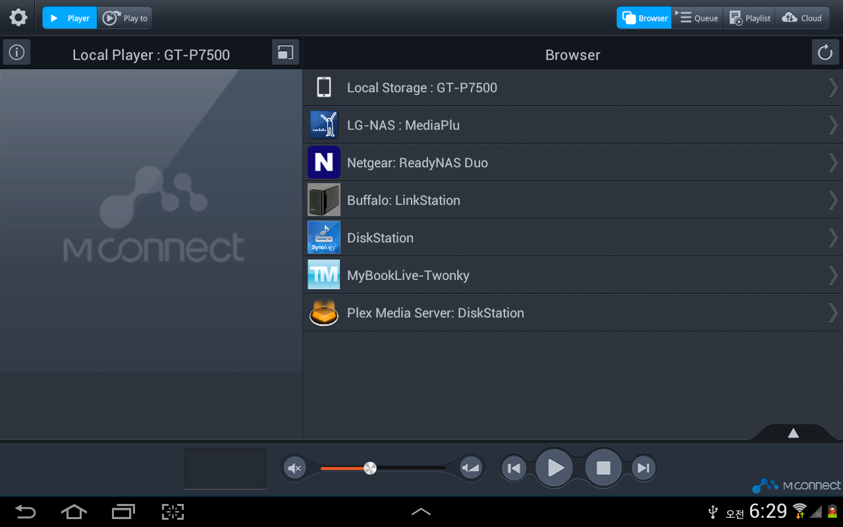Image resolution: width=843 pixels, height=527 pixels.
Task: Skip to the next track
Action: point(643,468)
